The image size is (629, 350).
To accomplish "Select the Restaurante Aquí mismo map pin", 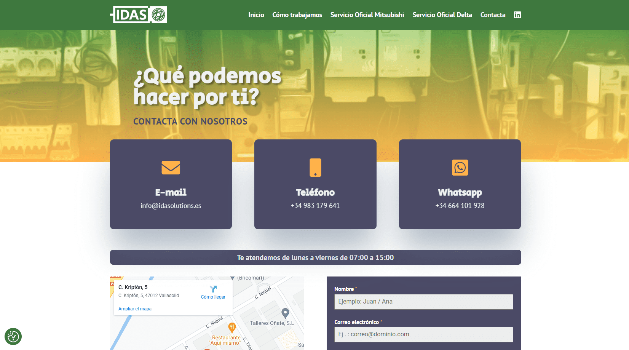I will tap(232, 328).
